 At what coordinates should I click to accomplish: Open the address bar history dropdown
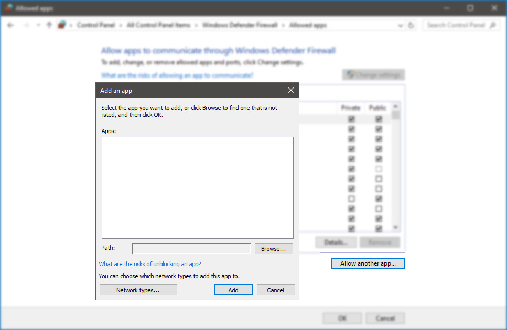[x=400, y=26]
